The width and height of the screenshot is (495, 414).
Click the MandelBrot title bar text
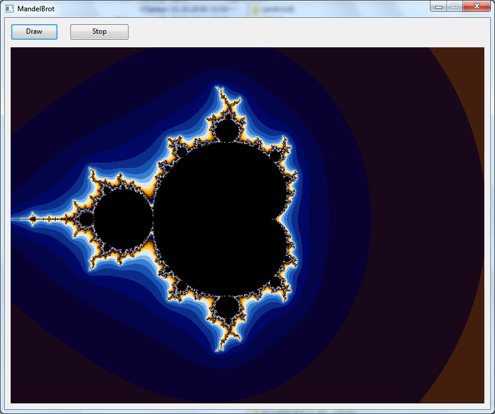point(36,9)
